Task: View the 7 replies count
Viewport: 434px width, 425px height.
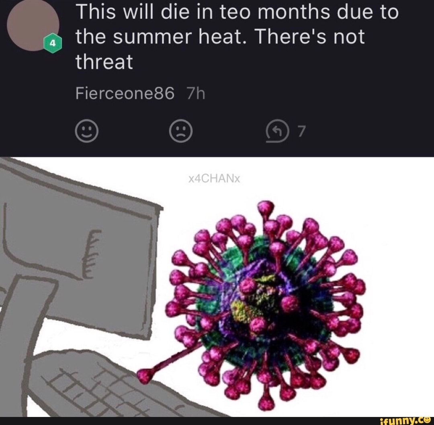Action: [302, 131]
